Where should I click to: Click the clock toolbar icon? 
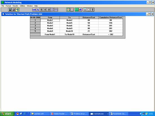coord(89,10)
